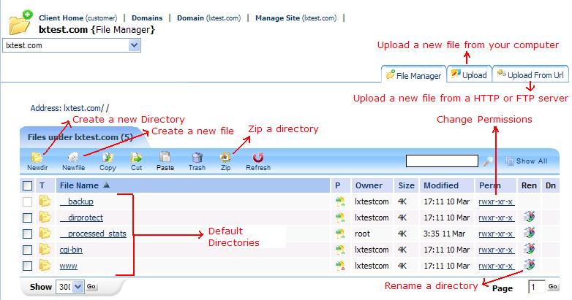The image size is (572, 300).
Task: Click the rename icon for __processed_stats
Action: [x=529, y=233]
